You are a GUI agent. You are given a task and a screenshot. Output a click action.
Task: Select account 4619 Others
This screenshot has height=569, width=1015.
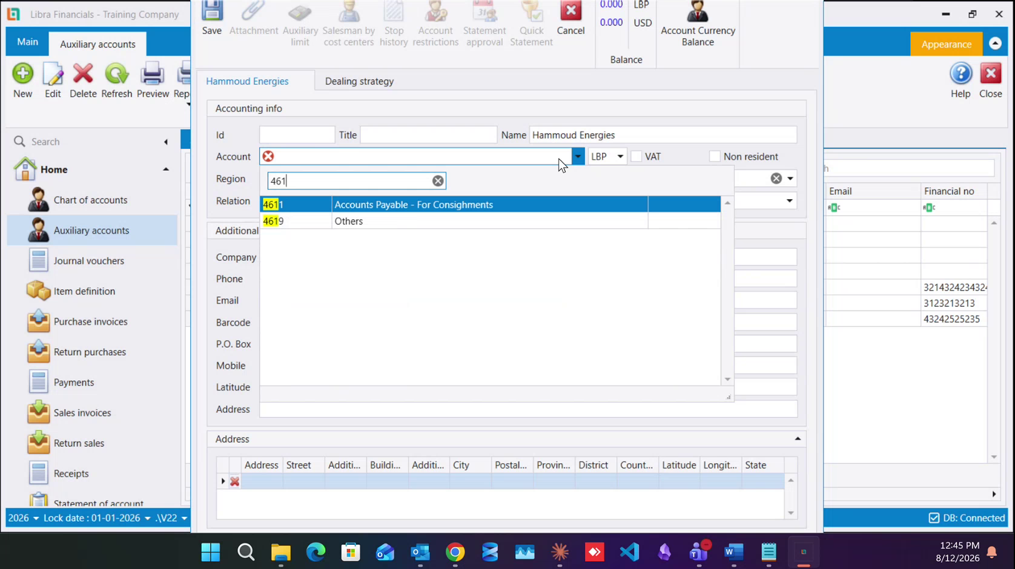point(490,221)
